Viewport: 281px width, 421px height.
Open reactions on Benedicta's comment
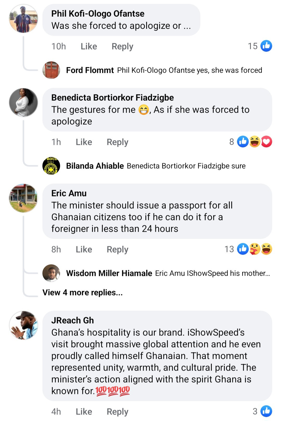pyautogui.click(x=254, y=142)
